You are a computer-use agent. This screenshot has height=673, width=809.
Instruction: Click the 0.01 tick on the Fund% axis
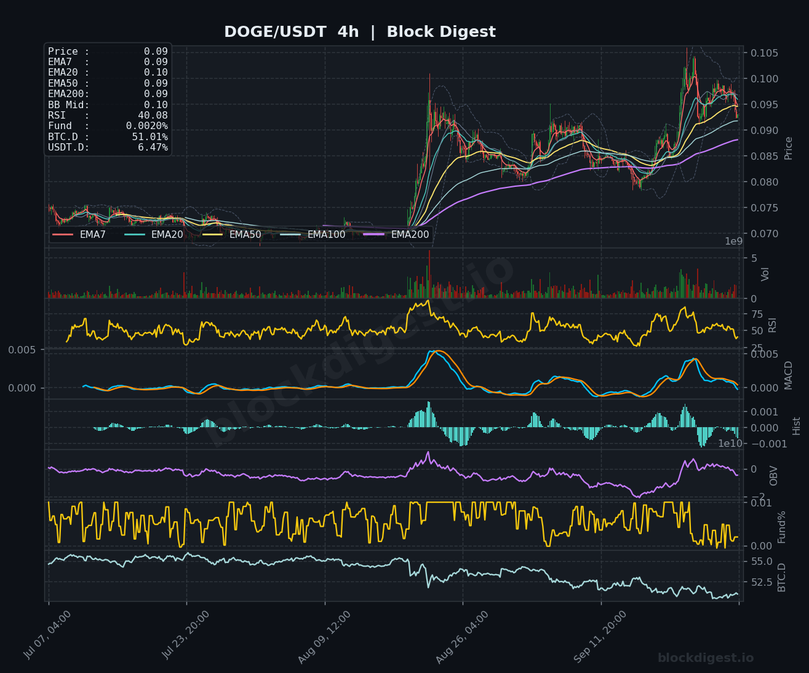tap(762, 503)
